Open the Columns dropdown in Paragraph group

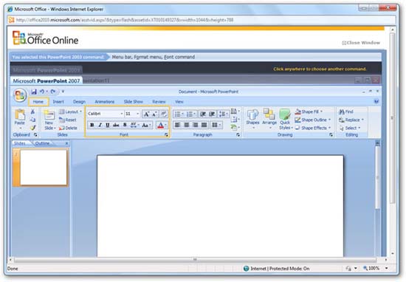point(216,125)
